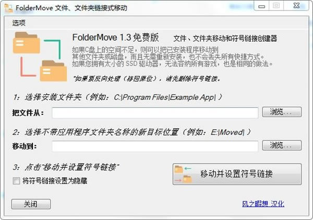Viewport: 313px width, 220px height.
Task: Browse for the source folder (first 浏览)
Action: coord(282,112)
